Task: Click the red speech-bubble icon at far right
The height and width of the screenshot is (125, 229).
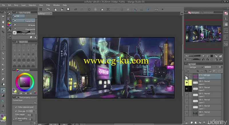Action: tap(226, 13)
